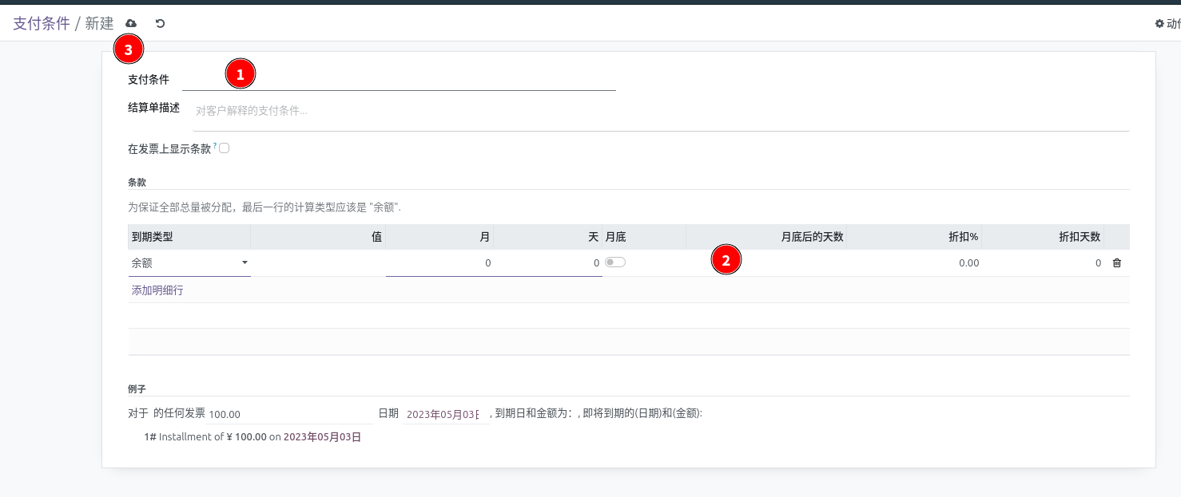
Task: Click the 例子 section heading
Action: [x=137, y=389]
